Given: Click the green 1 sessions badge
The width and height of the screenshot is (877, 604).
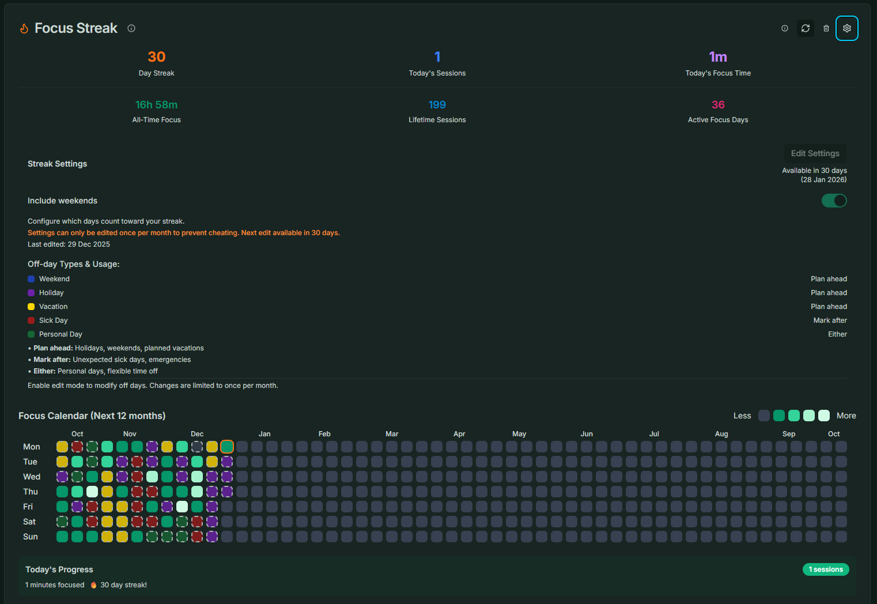Looking at the screenshot, I should pos(826,569).
